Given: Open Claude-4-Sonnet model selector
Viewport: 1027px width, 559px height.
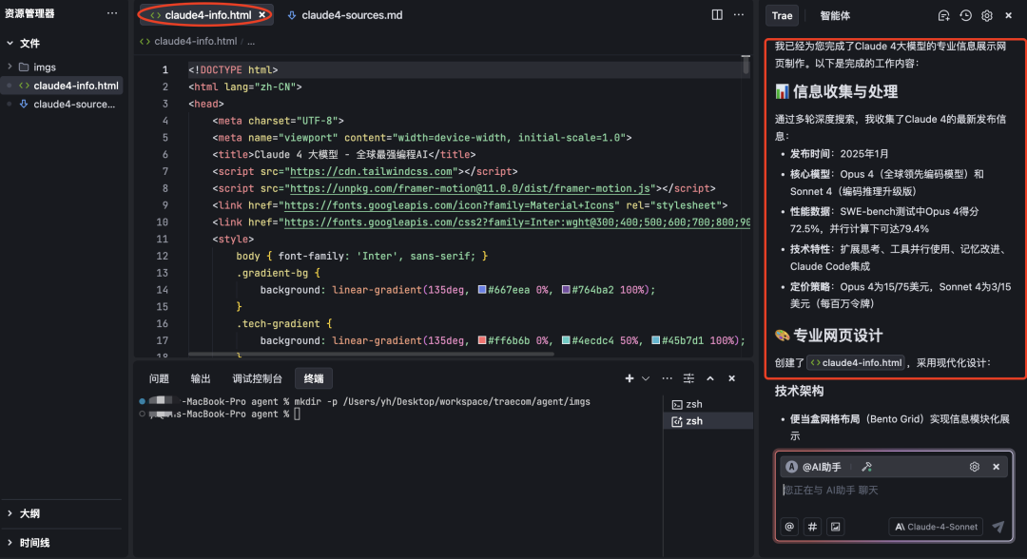Looking at the screenshot, I should pos(936,527).
